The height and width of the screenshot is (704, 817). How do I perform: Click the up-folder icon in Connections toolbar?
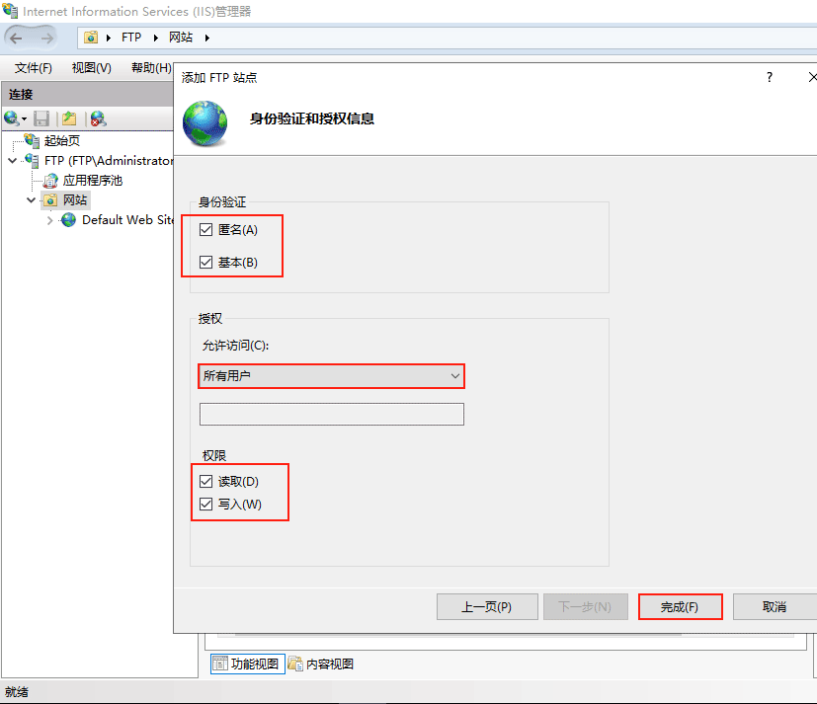[69, 118]
